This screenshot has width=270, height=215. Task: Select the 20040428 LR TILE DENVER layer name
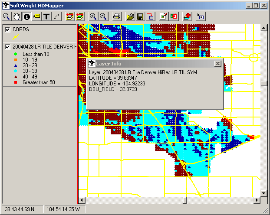[x=44, y=47]
